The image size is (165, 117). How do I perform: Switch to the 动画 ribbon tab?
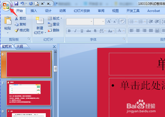click(x=63, y=11)
